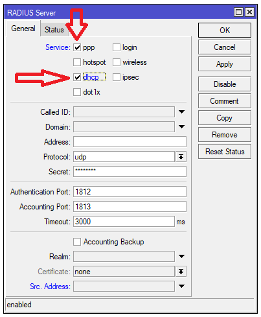
Task: Open the Certificate dropdown list
Action: (x=181, y=272)
